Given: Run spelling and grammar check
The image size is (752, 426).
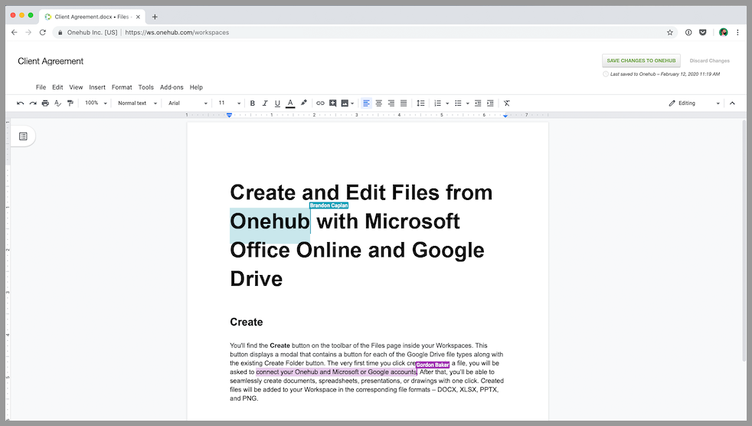Looking at the screenshot, I should tap(57, 103).
